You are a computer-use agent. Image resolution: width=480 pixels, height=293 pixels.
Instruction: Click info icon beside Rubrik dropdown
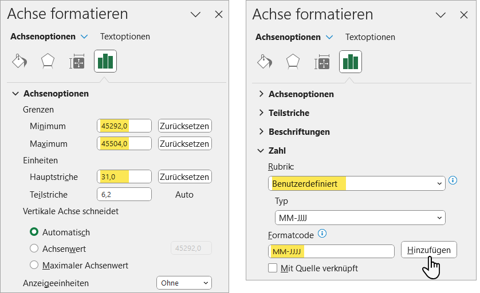pos(453,181)
